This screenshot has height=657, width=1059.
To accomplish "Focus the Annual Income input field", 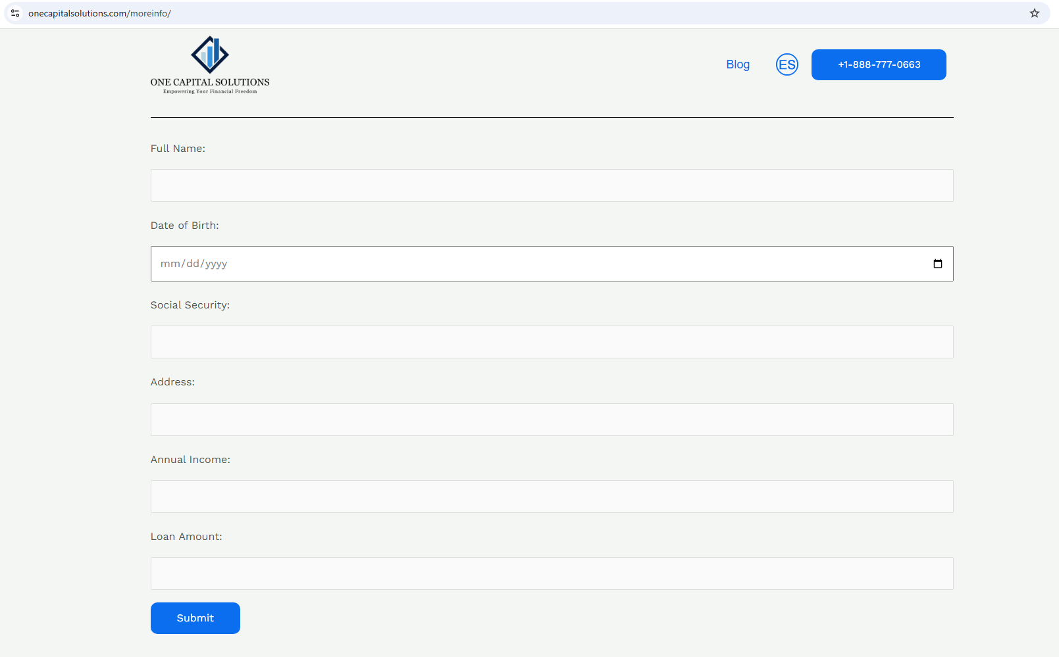I will pyautogui.click(x=552, y=497).
